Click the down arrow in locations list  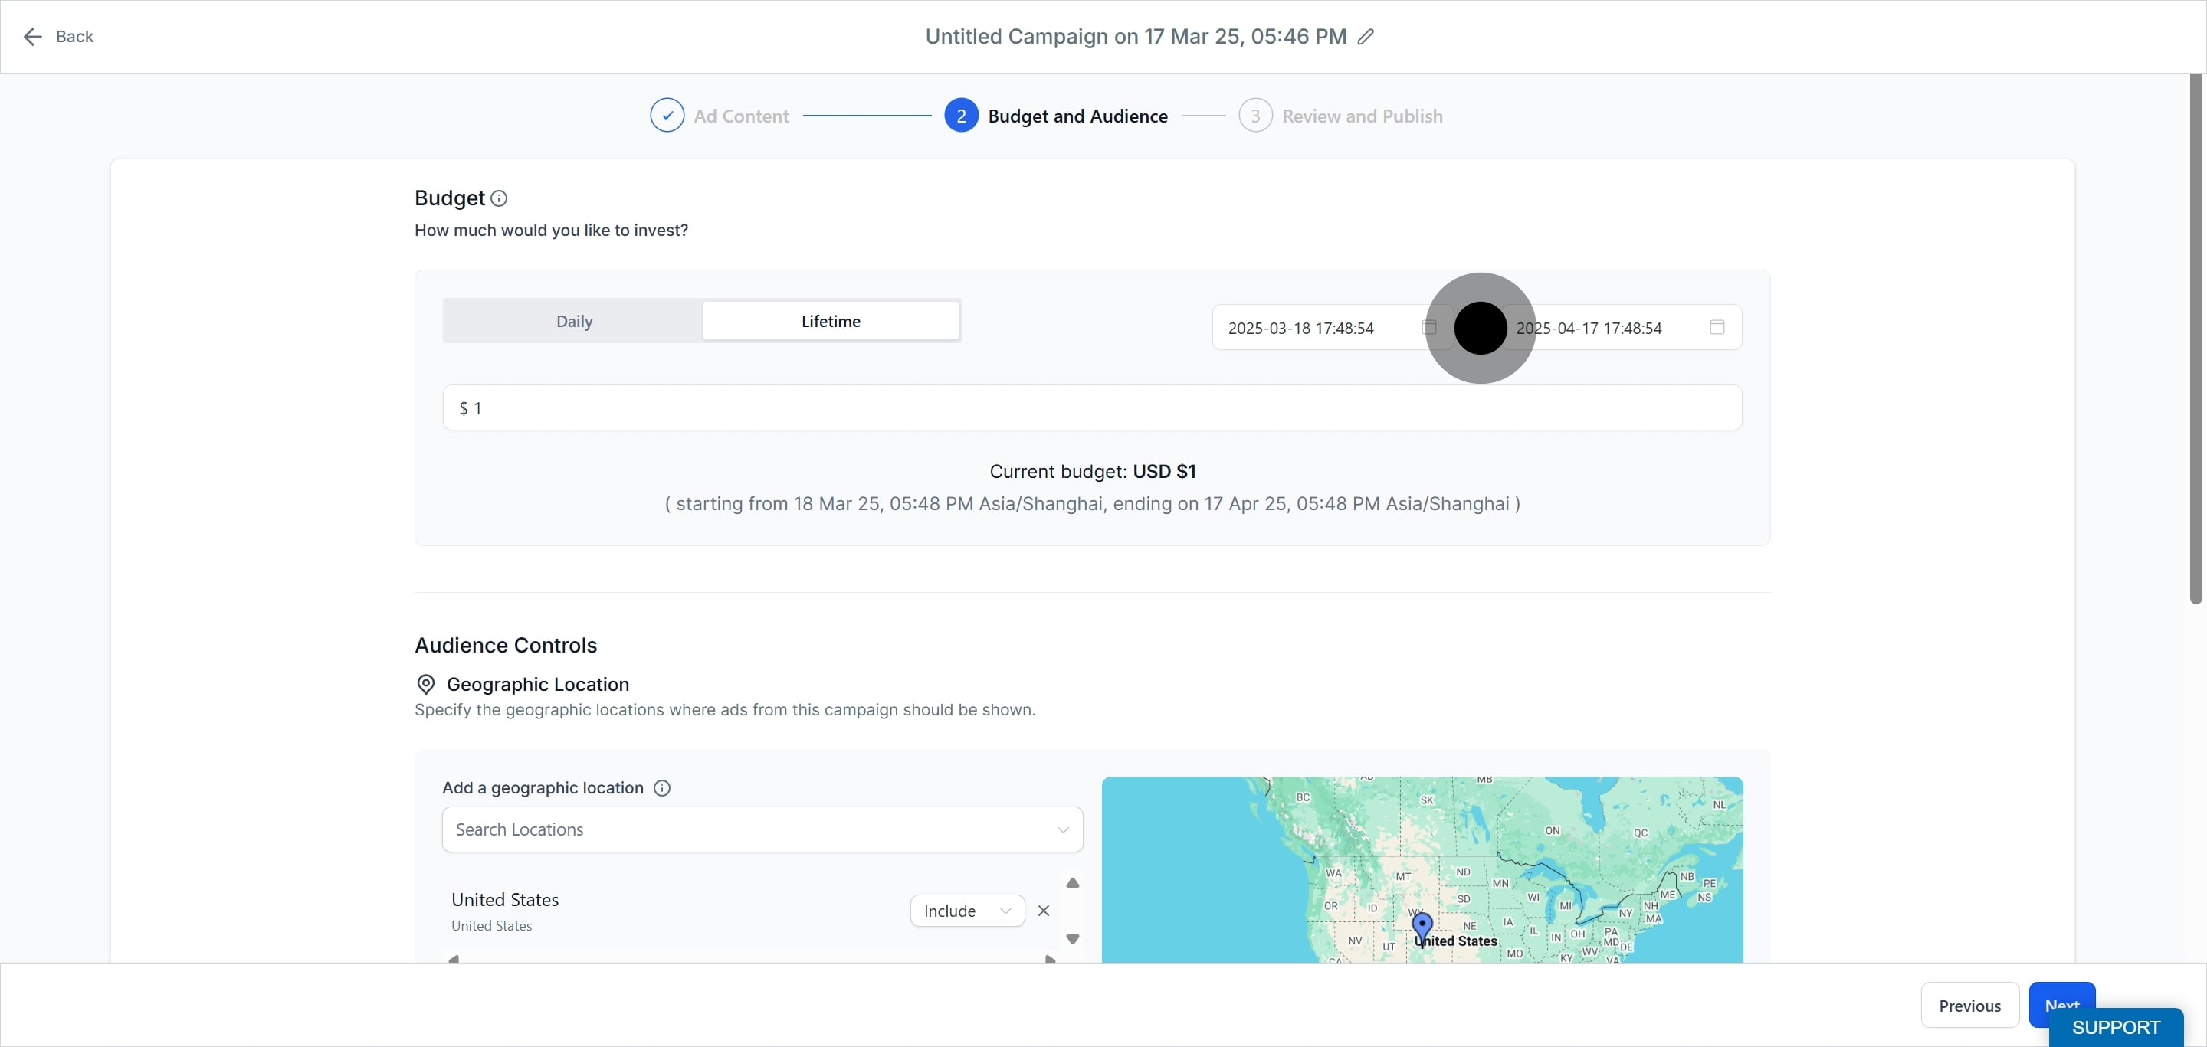pos(1072,939)
